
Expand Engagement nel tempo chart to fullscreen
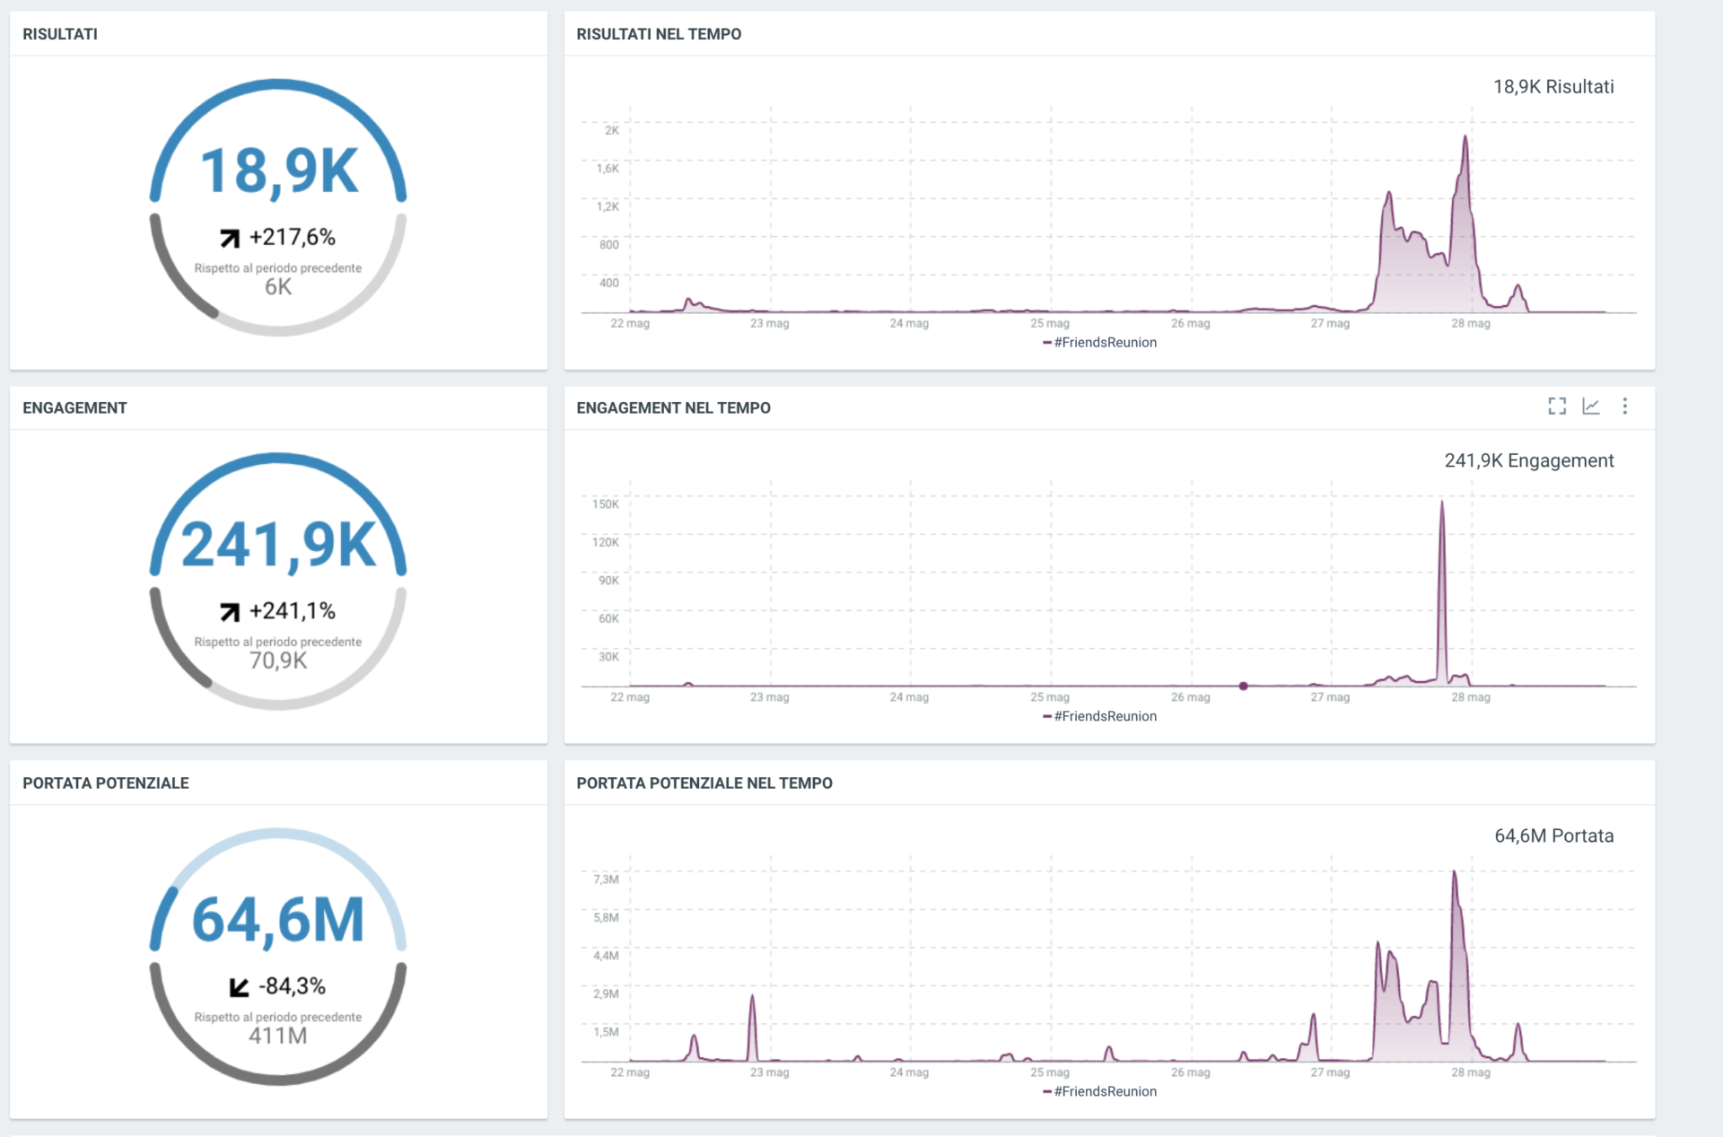coord(1557,407)
